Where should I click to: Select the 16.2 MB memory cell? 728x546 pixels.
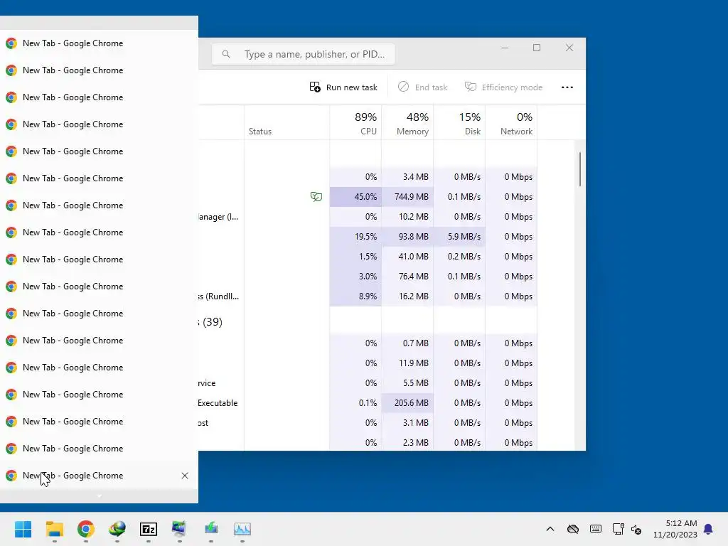(407, 296)
